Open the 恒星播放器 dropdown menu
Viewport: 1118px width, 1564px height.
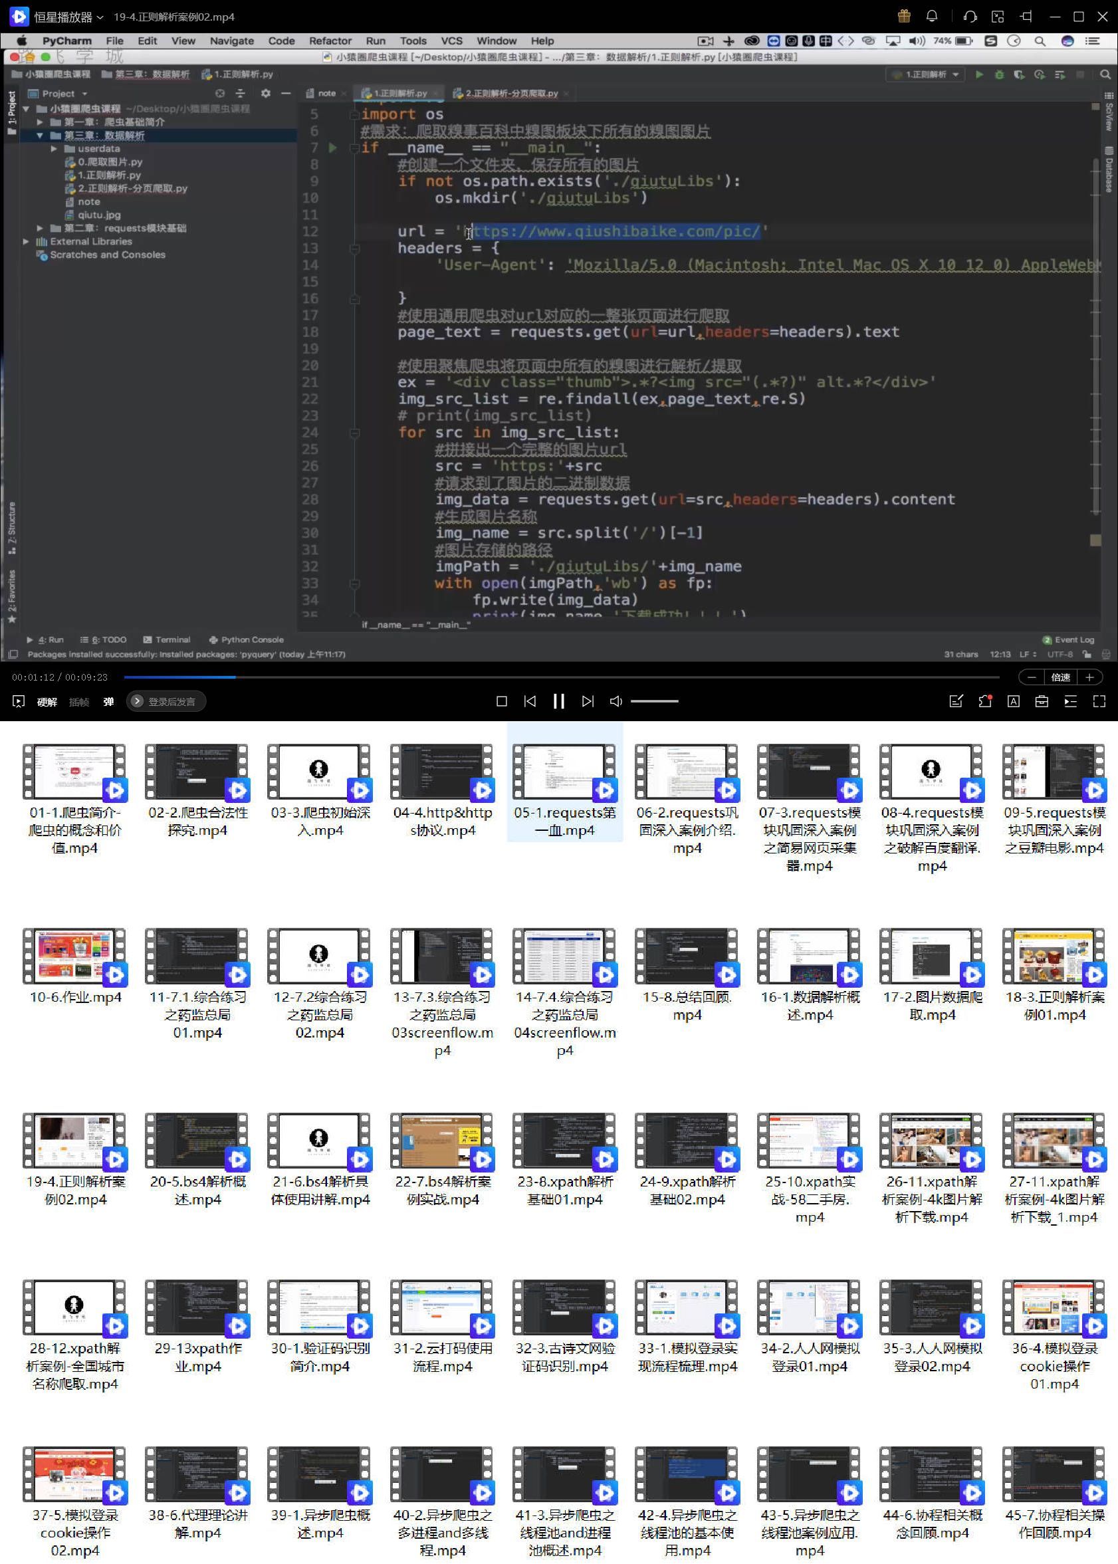pos(68,17)
